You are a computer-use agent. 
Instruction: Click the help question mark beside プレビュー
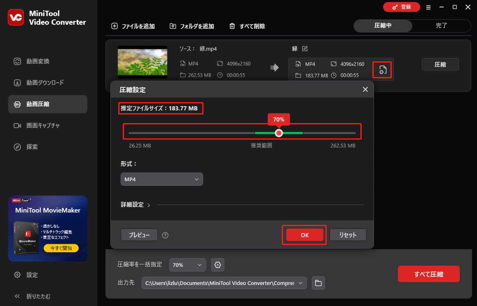coord(165,235)
